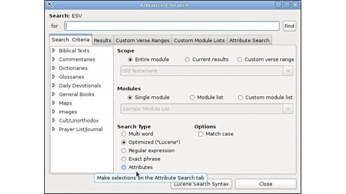Screen dimensions: 346x194
Task: Click the app icon in title bar
Action: point(51,5)
